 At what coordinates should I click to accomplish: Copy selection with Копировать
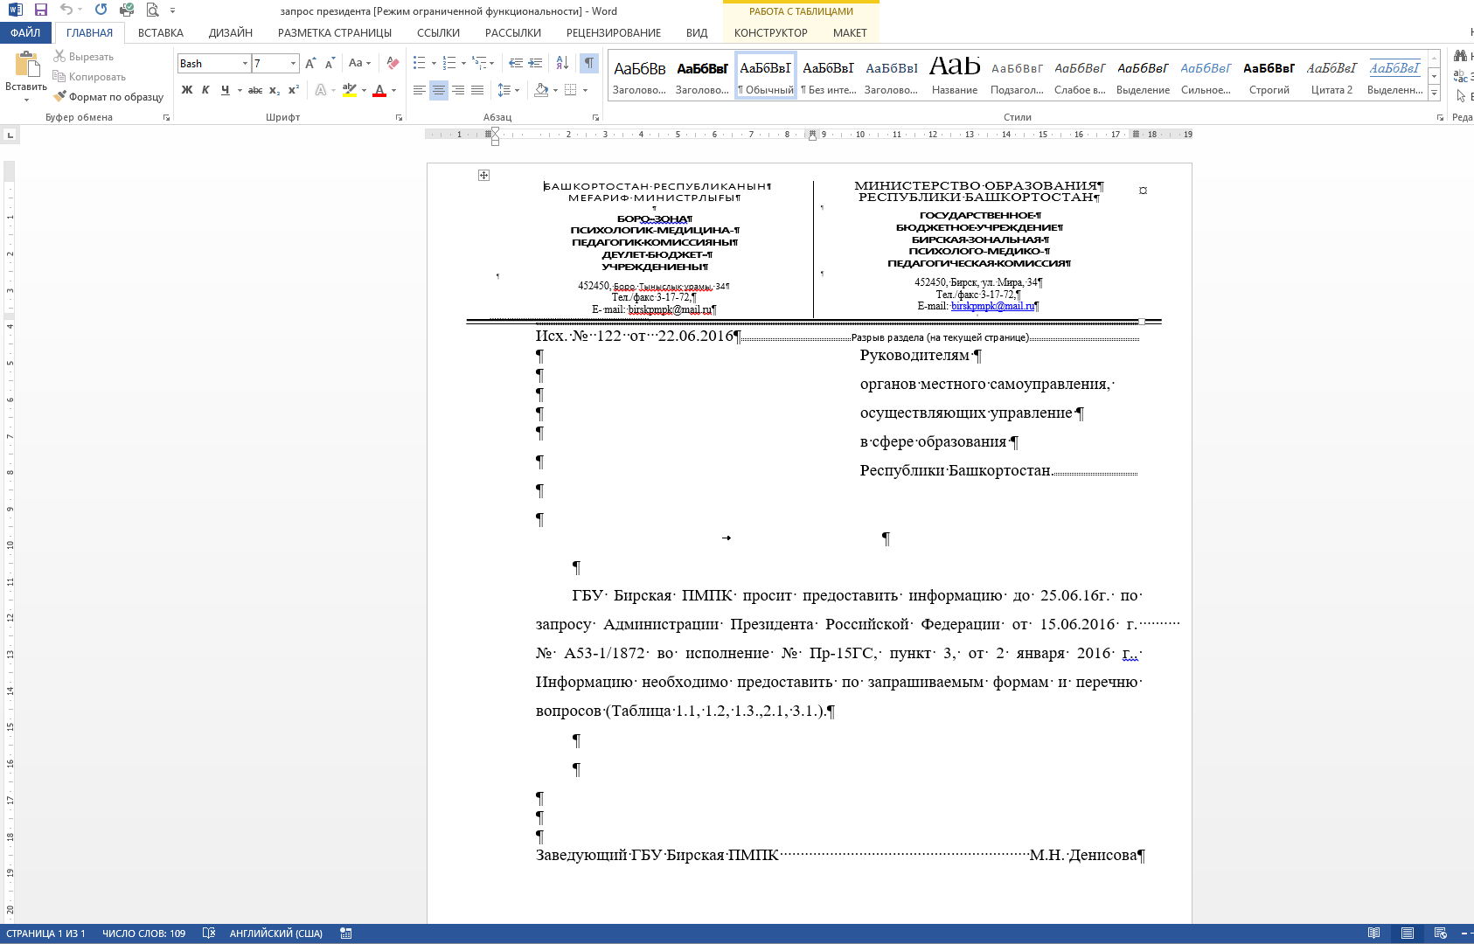click(89, 77)
